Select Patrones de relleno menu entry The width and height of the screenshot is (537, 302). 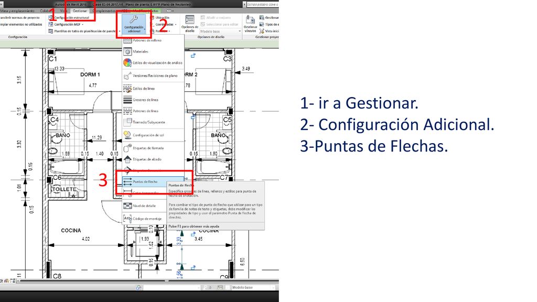point(153,40)
